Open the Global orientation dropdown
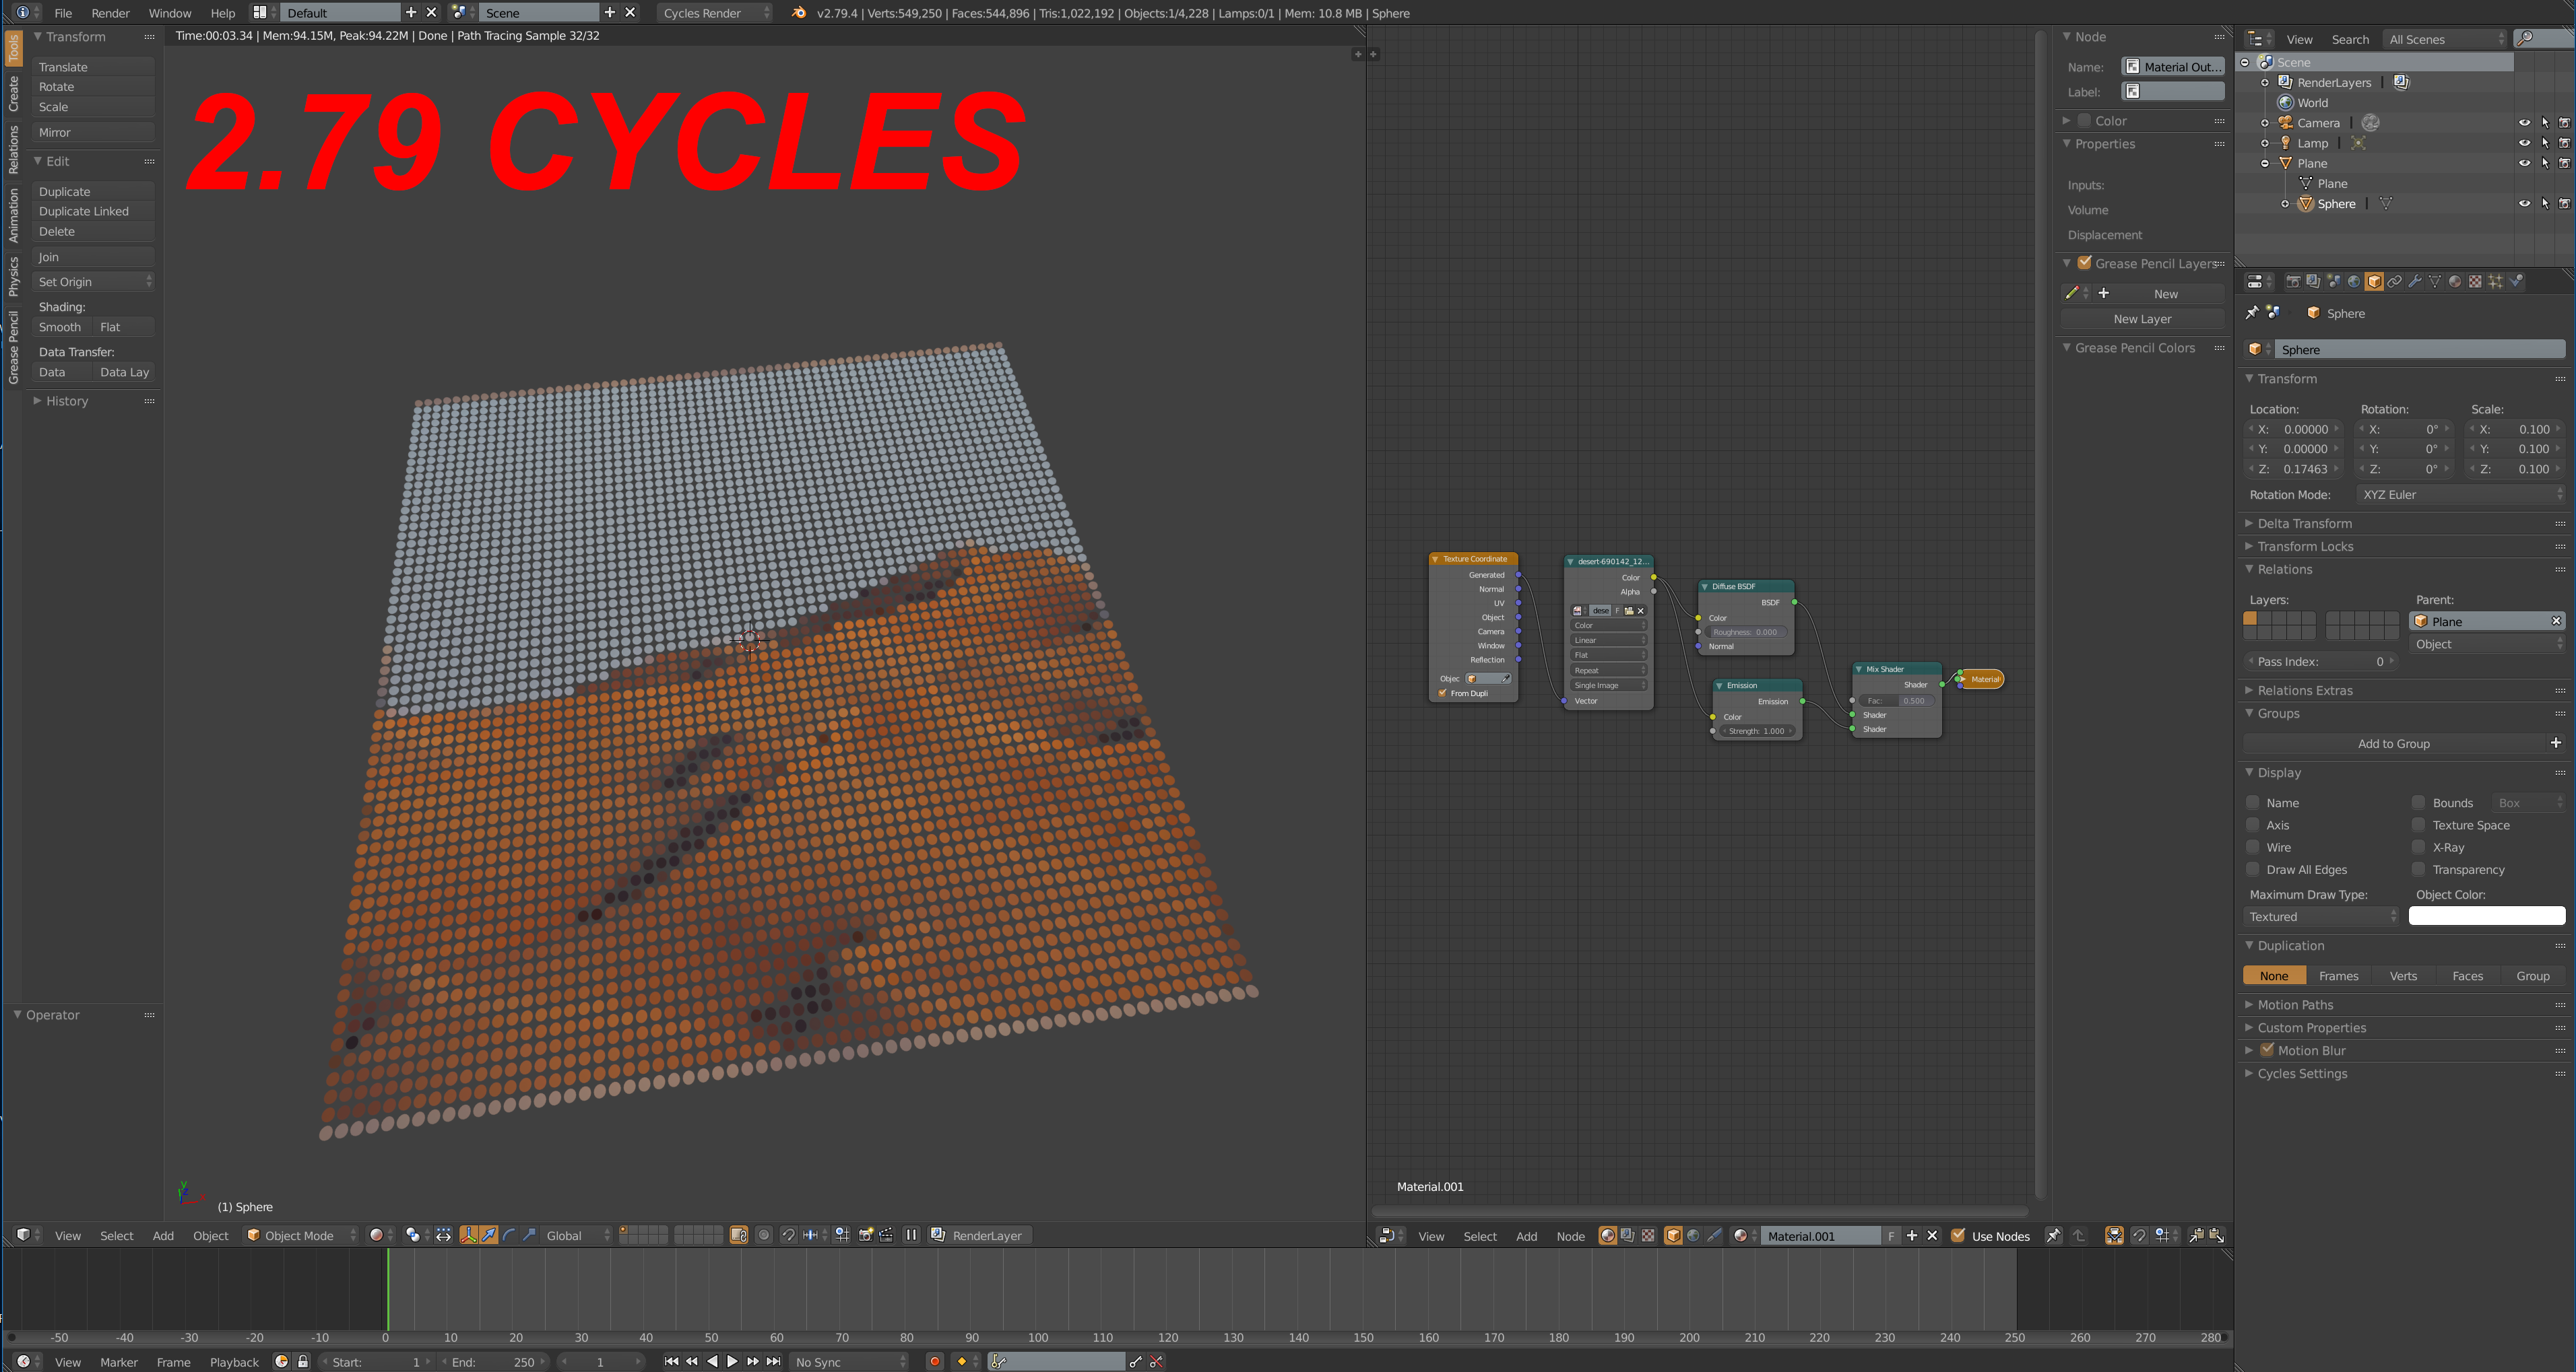 577,1235
